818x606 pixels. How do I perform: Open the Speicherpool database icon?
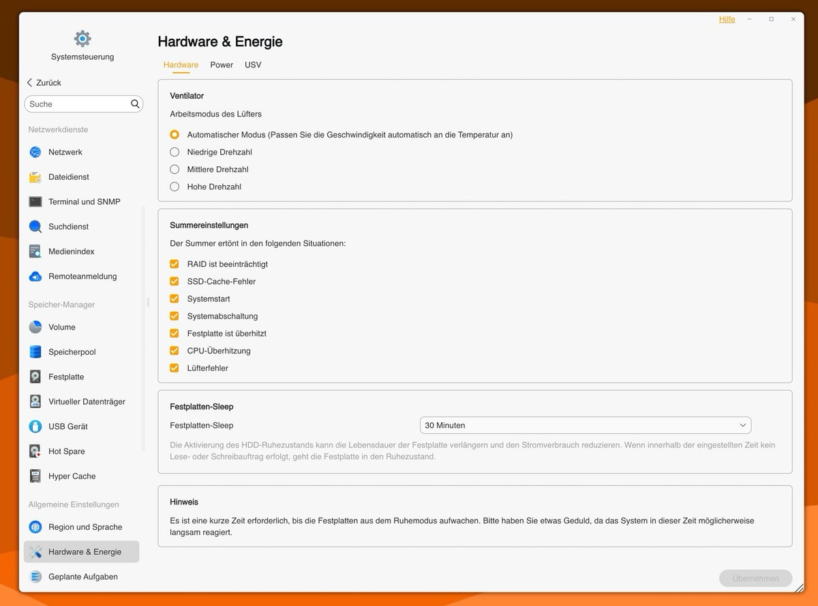(x=35, y=352)
